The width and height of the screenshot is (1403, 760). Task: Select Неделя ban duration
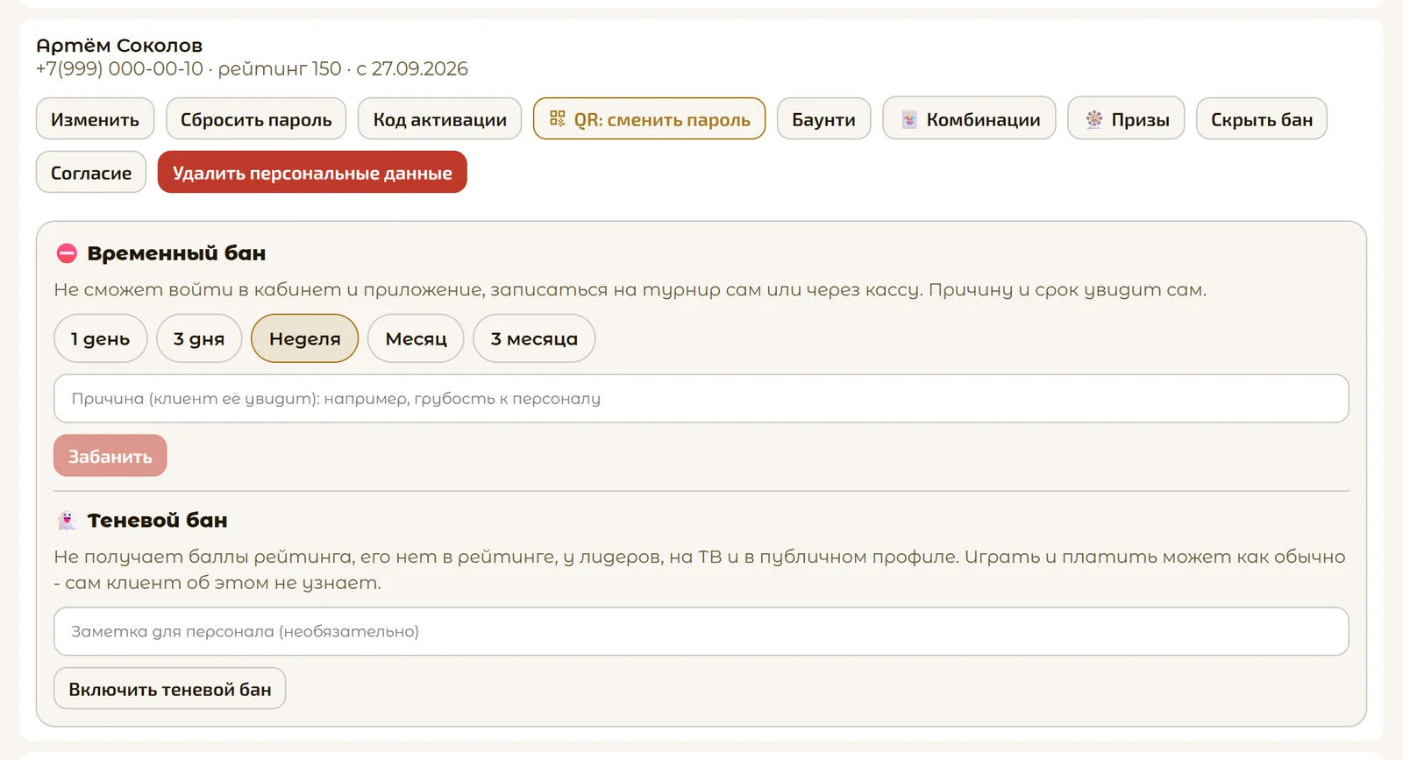[x=304, y=338]
